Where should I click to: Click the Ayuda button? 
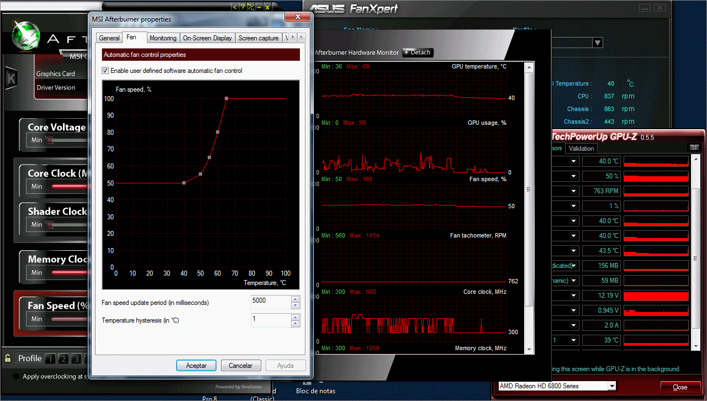(286, 366)
